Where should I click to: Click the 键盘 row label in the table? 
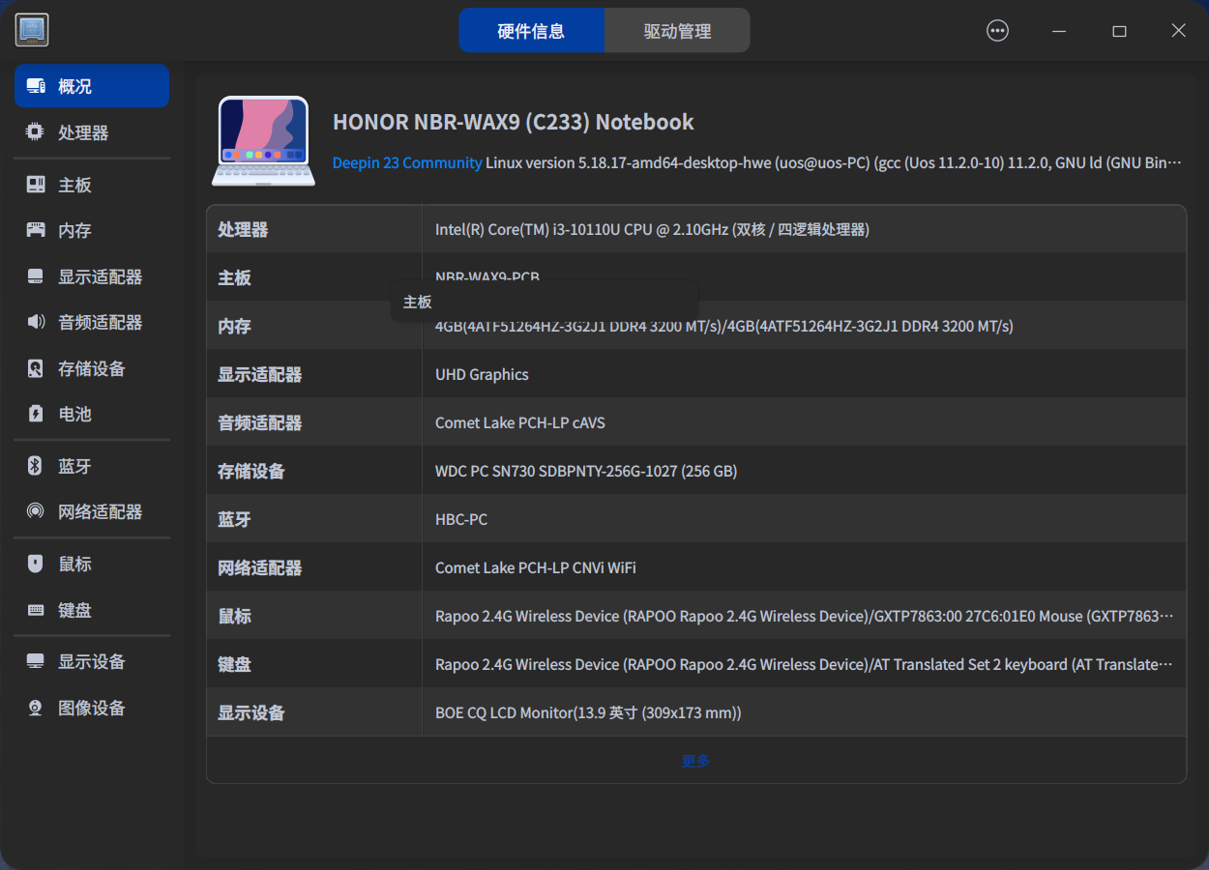tap(234, 664)
